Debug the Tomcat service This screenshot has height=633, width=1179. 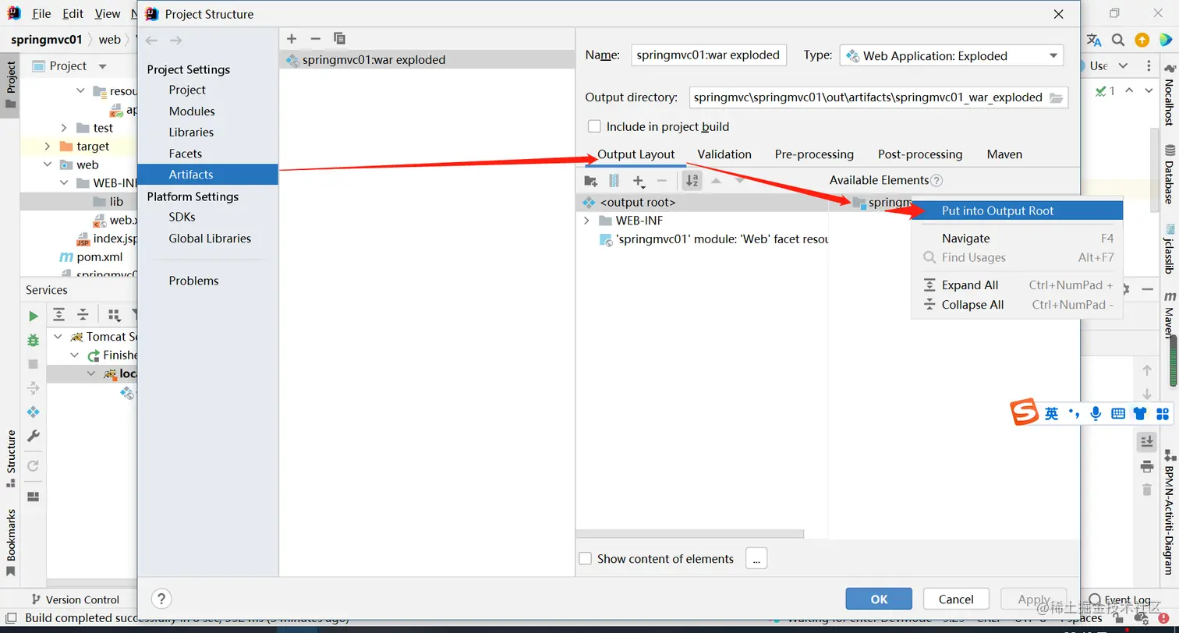(33, 340)
